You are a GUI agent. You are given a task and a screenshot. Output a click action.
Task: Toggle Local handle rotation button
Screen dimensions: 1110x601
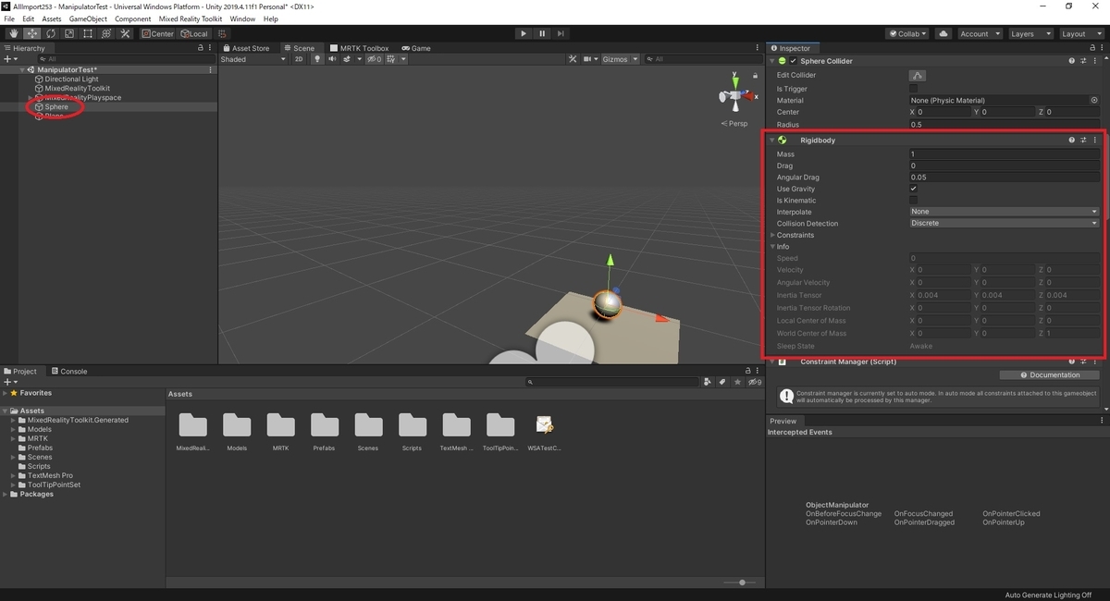[194, 34]
